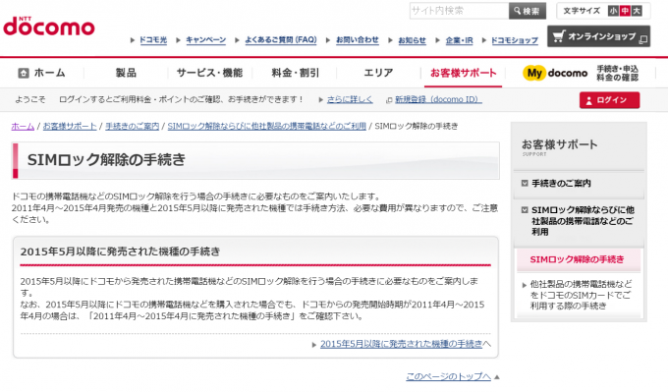Click breadcrumb ホーム link
The width and height of the screenshot is (668, 392).
(23, 126)
